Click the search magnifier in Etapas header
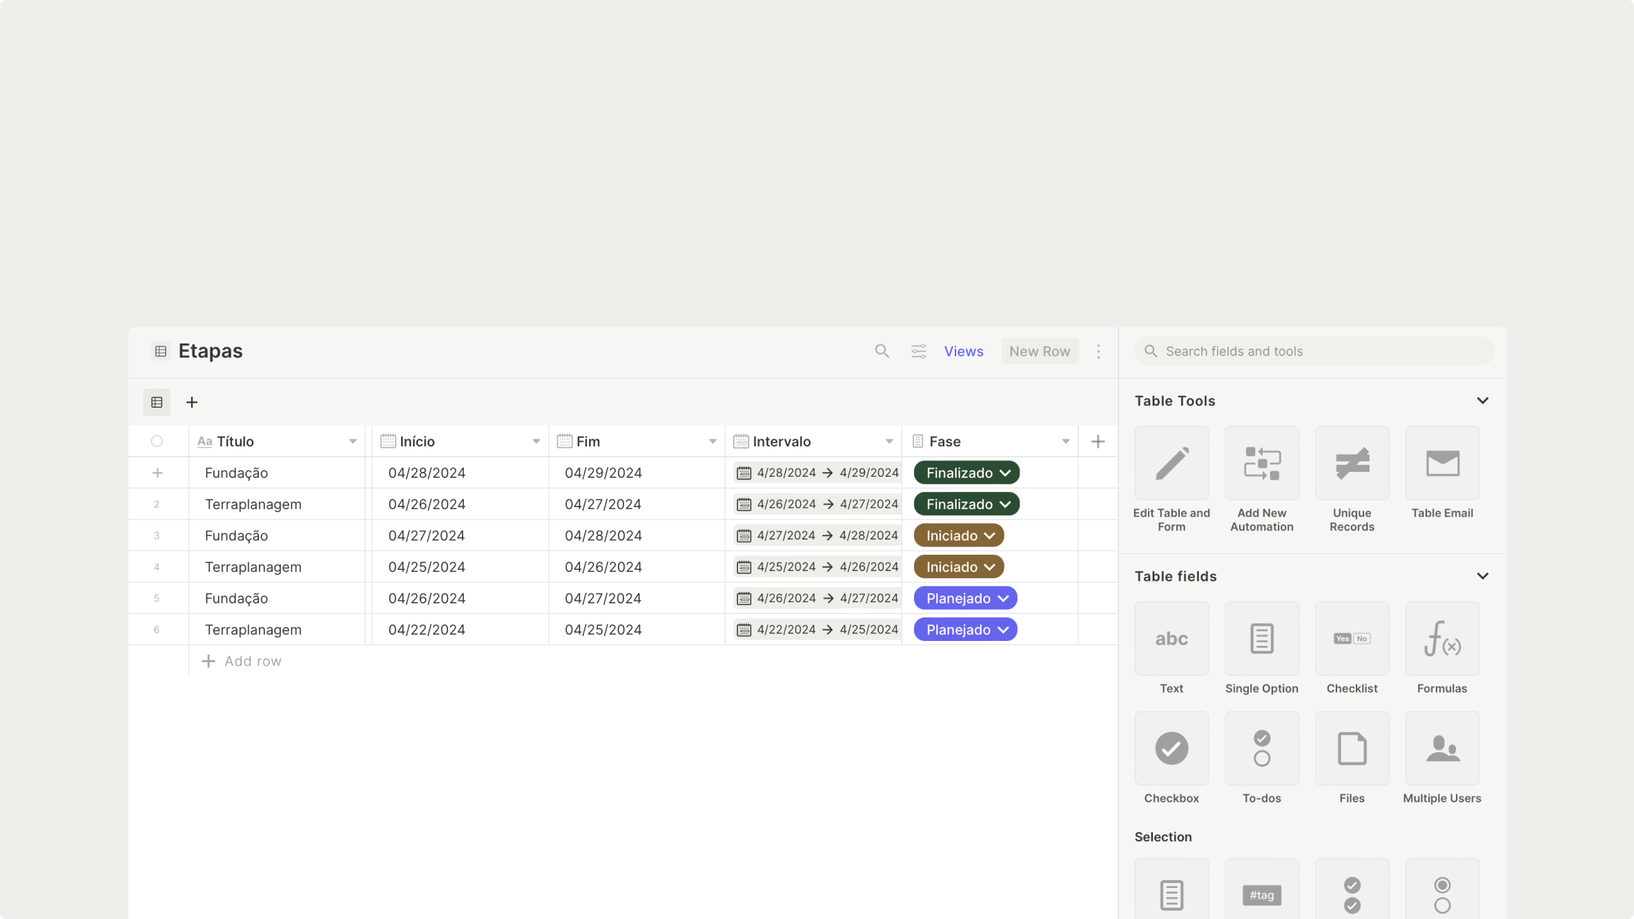The width and height of the screenshot is (1634, 919). 882,351
